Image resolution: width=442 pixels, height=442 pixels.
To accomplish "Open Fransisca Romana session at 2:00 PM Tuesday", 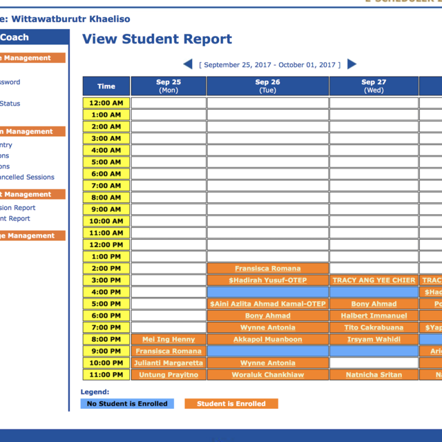I will pos(267,269).
